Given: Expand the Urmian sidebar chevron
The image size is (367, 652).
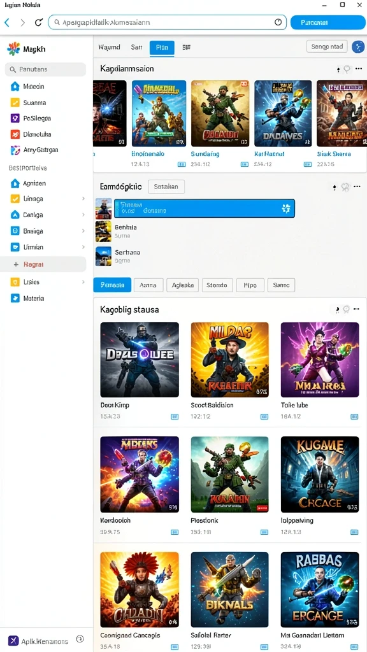Looking at the screenshot, I should click(x=83, y=247).
